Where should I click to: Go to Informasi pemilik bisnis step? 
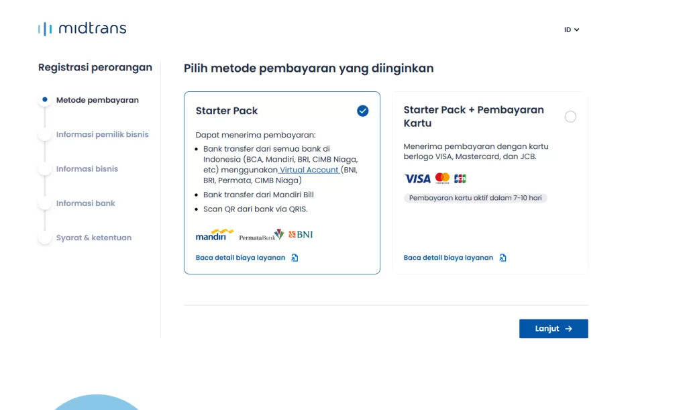click(102, 134)
